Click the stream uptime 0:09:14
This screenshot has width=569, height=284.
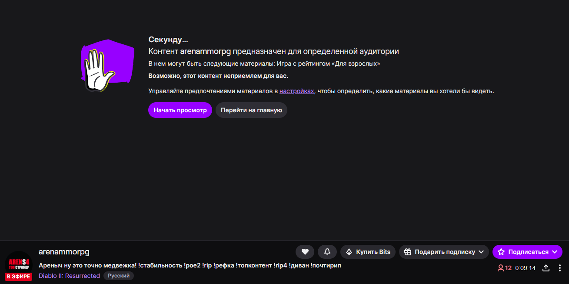click(x=525, y=268)
